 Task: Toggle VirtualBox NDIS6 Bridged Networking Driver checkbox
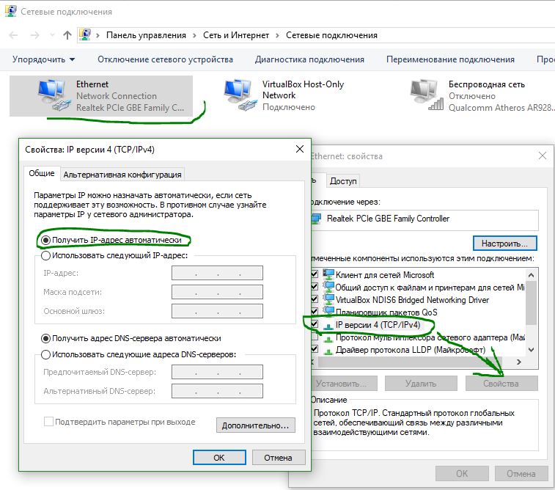tap(315, 299)
